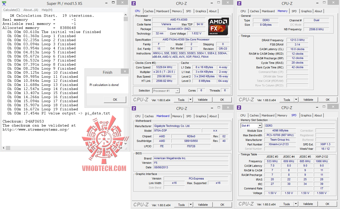The width and height of the screenshot is (340, 209).
Task: Click Tools button in the CPU-Z SPD window
Action: (287, 204)
